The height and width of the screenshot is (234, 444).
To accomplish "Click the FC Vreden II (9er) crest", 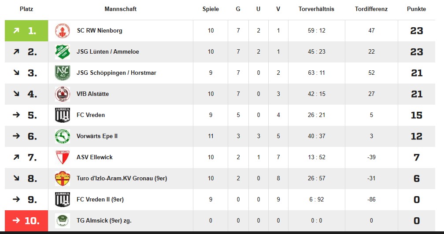I will 62,200.
